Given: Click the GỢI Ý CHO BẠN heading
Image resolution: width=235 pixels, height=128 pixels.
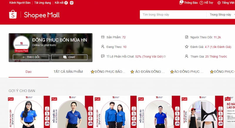Looking at the screenshot, I should click(x=22, y=91).
